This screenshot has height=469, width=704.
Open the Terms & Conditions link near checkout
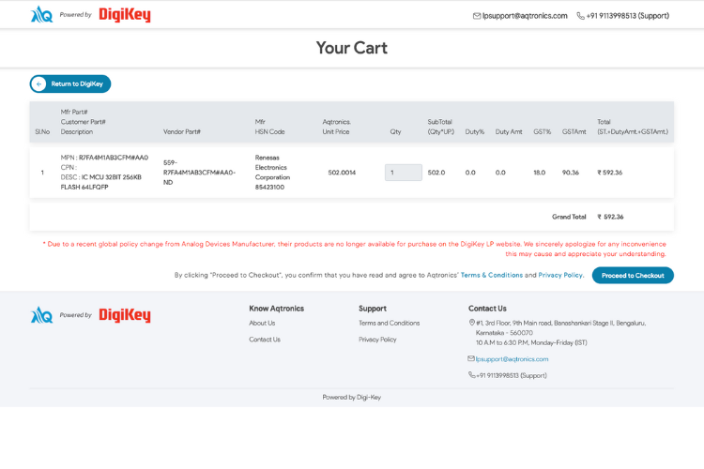click(492, 275)
